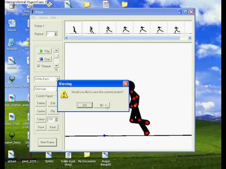This screenshot has width=226, height=169.
Task: Send figure behind with the Back button
Action: tap(53, 127)
